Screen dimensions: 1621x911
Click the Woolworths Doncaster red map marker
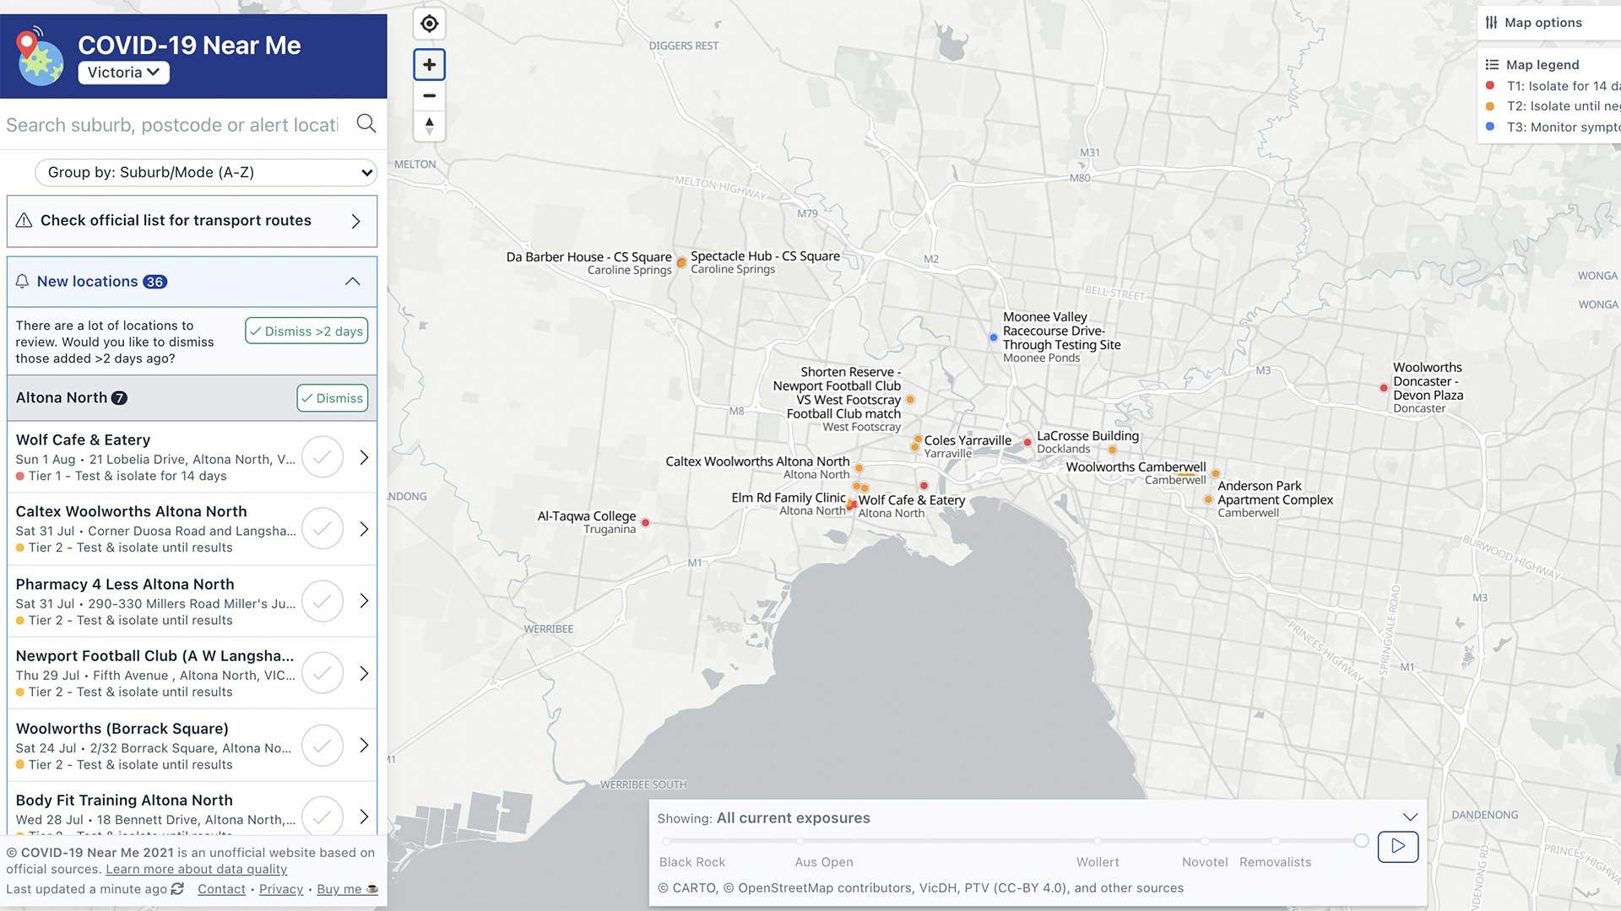[x=1383, y=388]
